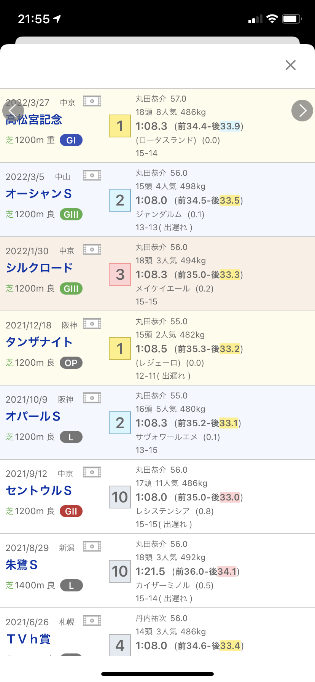Play the Opal S race video icon
This screenshot has height=682, width=315.
coord(92,398)
